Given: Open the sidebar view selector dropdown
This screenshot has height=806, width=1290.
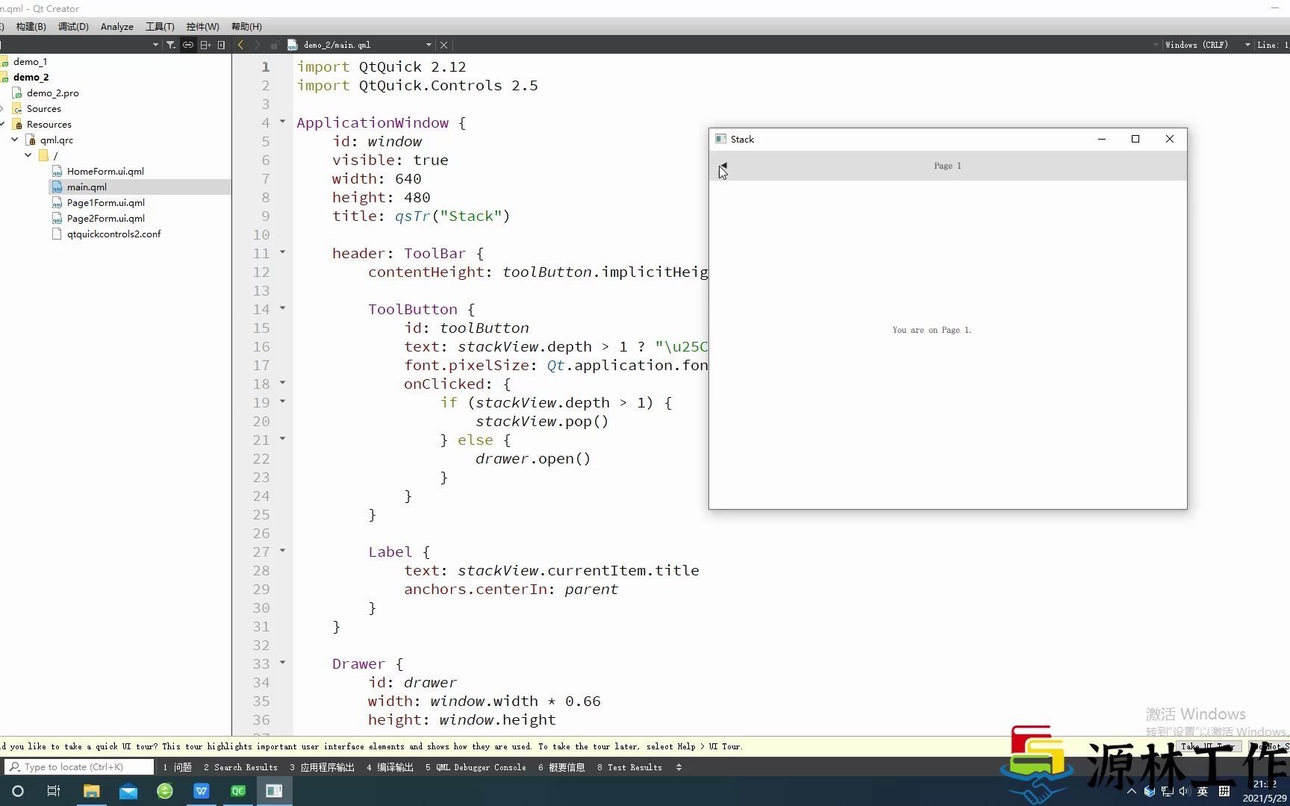Looking at the screenshot, I should (x=155, y=45).
